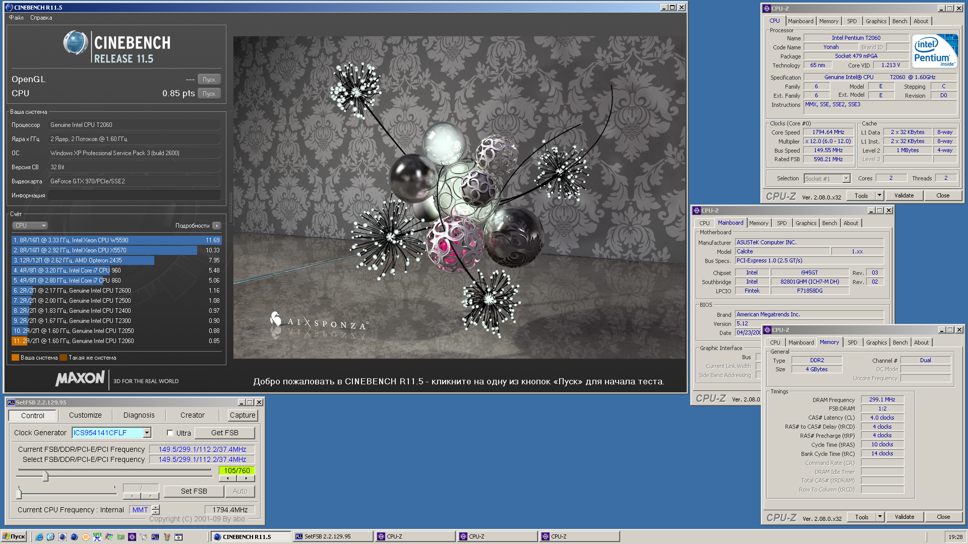The image size is (968, 544).
Task: Switch to Creator tab in SetFSB
Action: [x=193, y=416]
